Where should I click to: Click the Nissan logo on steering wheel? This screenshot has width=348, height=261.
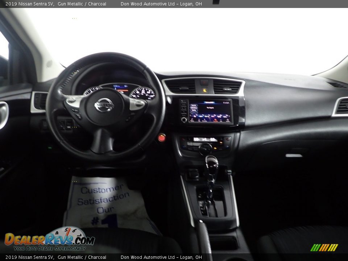tap(104, 105)
